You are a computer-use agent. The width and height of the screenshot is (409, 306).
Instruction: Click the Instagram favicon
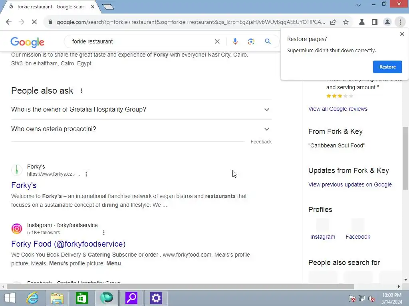click(17, 229)
